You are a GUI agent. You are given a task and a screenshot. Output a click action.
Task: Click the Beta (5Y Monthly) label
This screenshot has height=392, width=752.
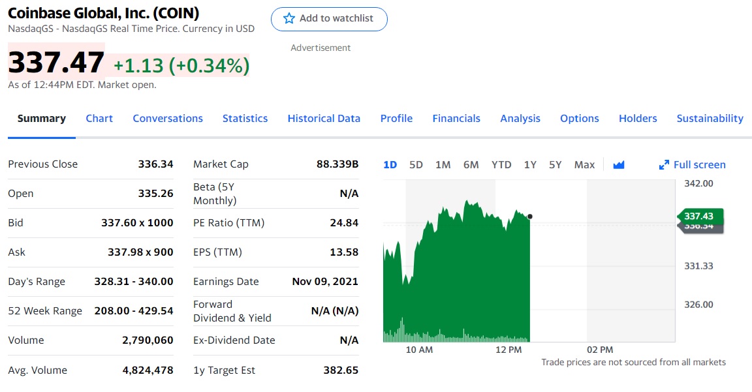point(215,194)
